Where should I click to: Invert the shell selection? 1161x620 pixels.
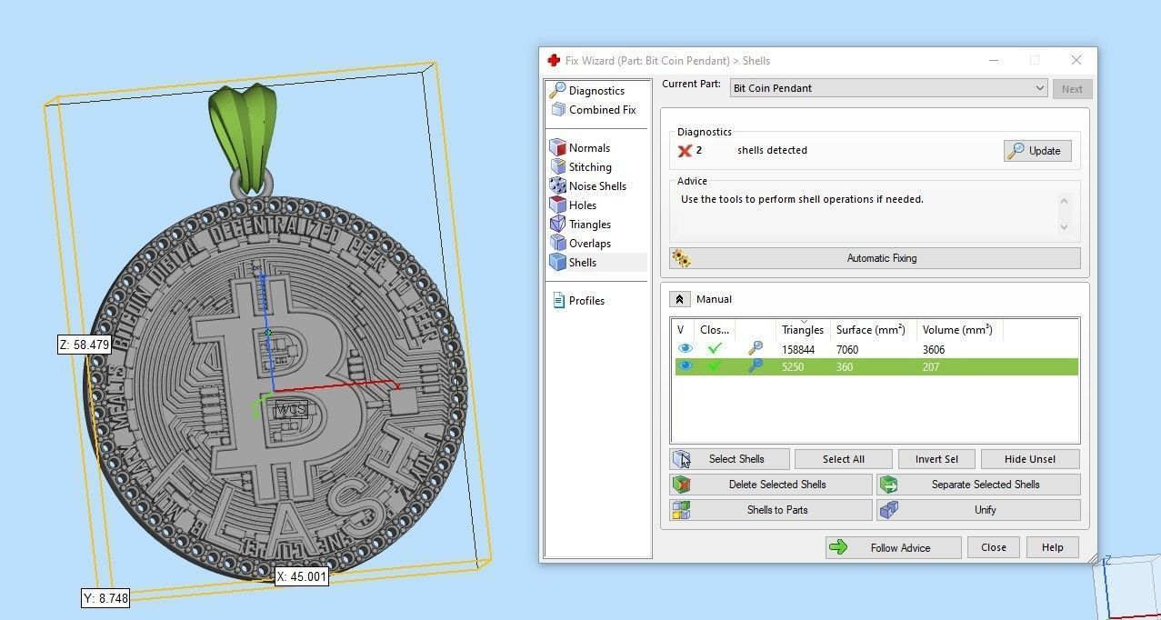[936, 459]
